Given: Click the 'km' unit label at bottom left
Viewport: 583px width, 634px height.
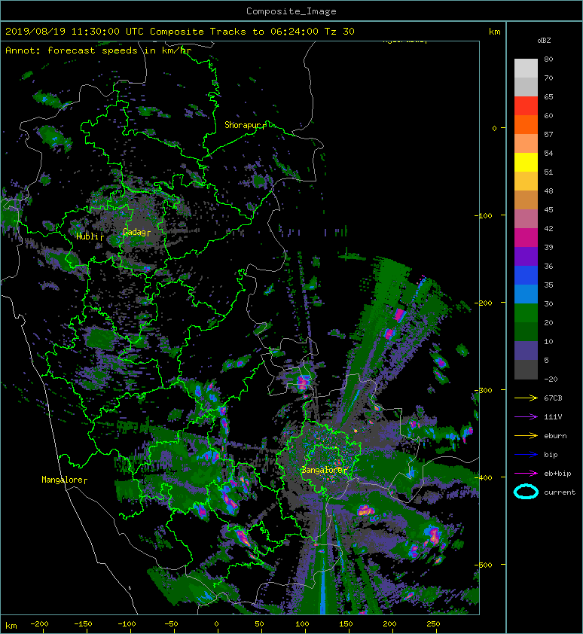Looking at the screenshot, I should click(11, 626).
